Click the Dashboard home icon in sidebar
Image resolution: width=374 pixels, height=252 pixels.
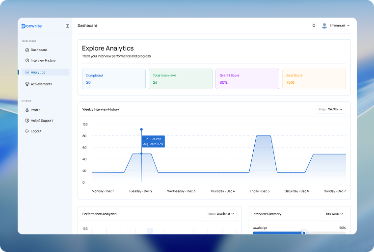point(27,50)
